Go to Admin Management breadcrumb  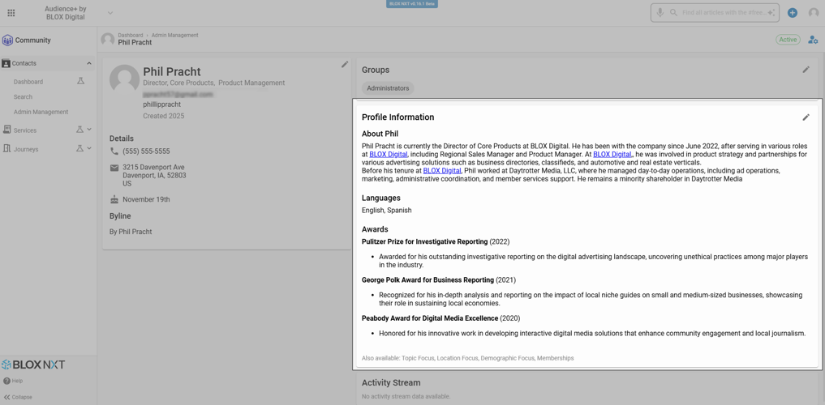175,35
